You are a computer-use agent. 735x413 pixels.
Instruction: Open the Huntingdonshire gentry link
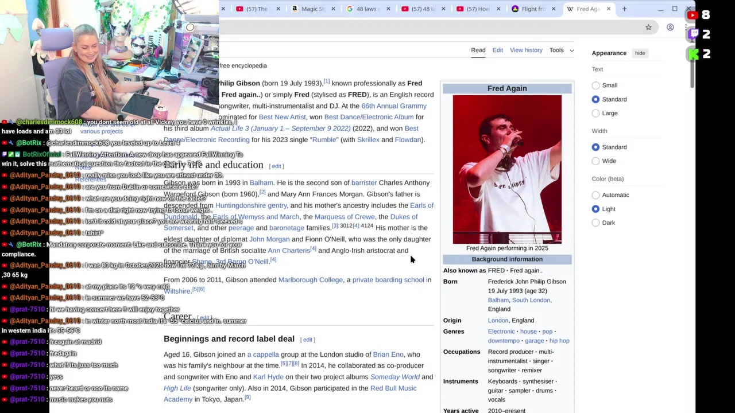[x=251, y=205]
